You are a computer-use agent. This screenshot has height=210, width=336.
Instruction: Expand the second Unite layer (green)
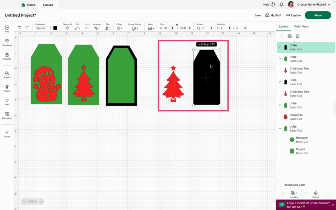click(280, 58)
